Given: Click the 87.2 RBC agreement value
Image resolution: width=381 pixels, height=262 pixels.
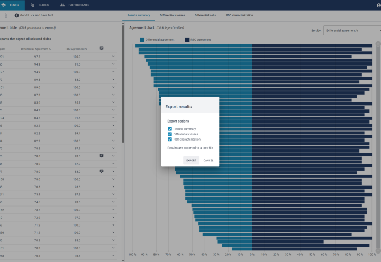Looking at the screenshot, I should pyautogui.click(x=77, y=164).
